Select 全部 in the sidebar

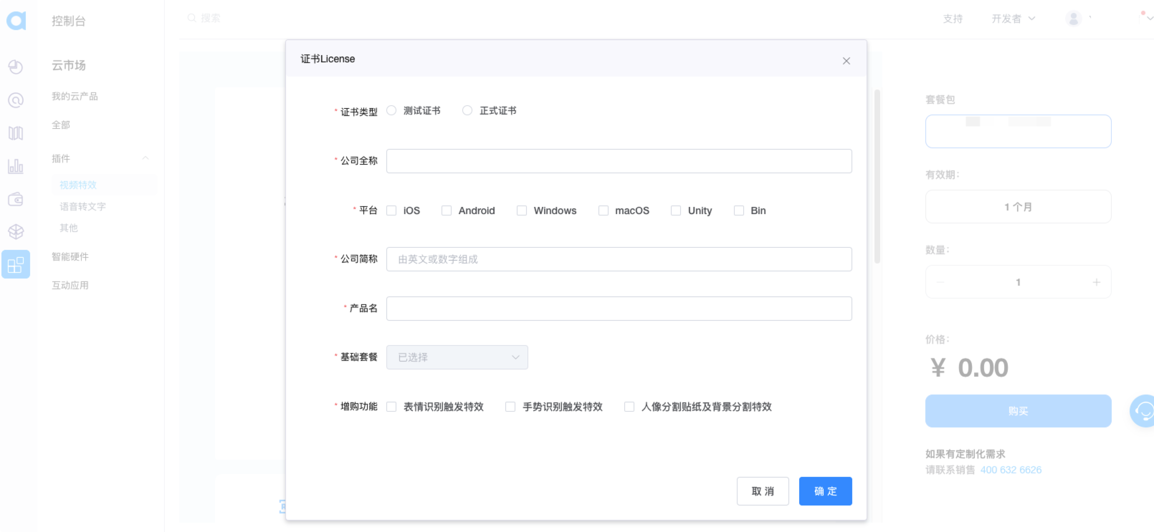[x=61, y=125]
